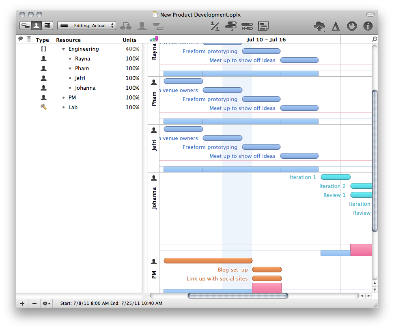This screenshot has height=330, width=394.
Task: Click the Resource column header
Action: [x=68, y=40]
